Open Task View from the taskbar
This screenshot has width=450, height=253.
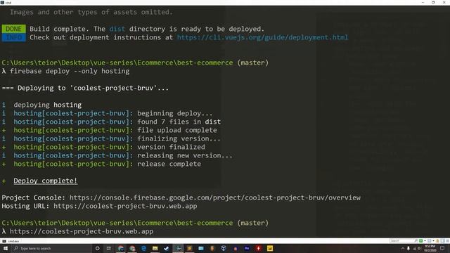[x=109, y=248]
